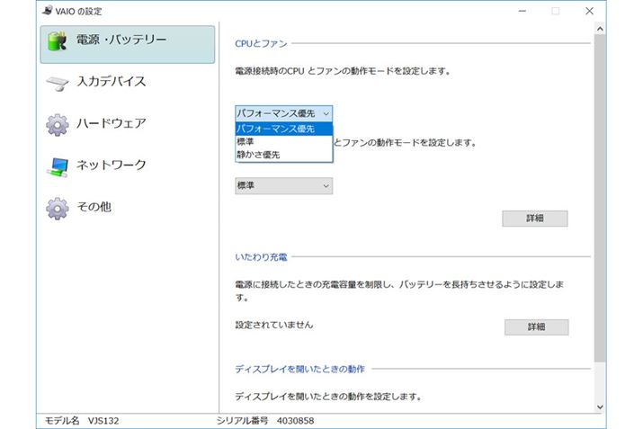The height and width of the screenshot is (429, 643).
Task: Open the ネットワーク category label
Action: [x=111, y=165]
